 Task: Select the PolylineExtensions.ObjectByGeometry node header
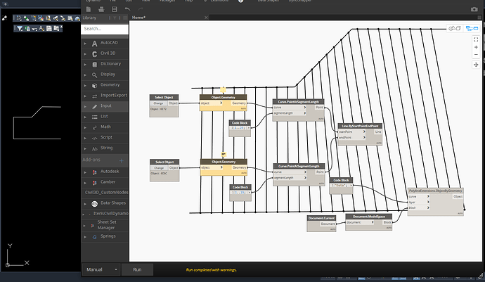pyautogui.click(x=436, y=191)
